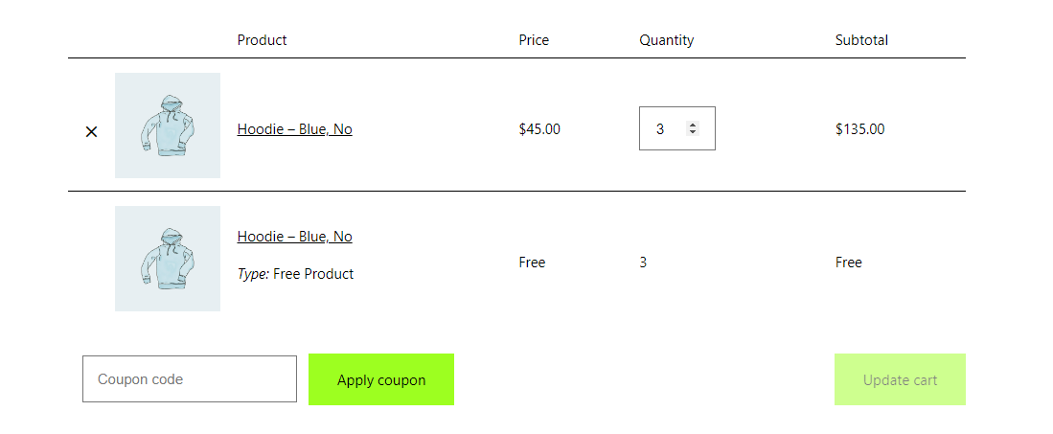Open the $45.00 Hoodie – Blue, No link
1053x434 pixels.
pos(294,129)
